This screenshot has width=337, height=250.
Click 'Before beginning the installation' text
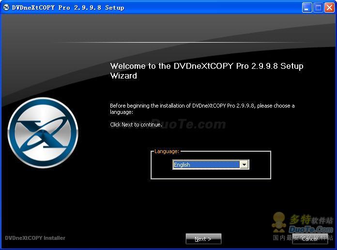[202, 109]
